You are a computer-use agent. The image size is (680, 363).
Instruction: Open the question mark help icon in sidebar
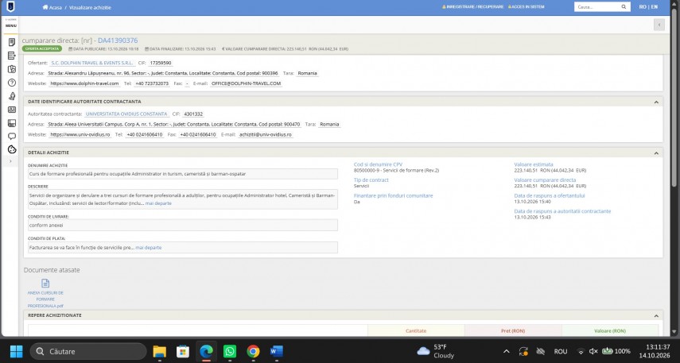(x=12, y=83)
